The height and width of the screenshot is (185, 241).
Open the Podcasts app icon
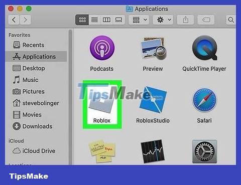pyautogui.click(x=102, y=48)
